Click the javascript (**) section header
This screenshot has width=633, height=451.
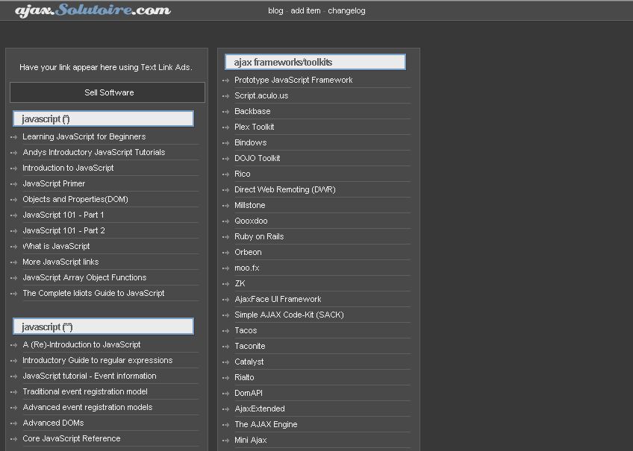[103, 327]
